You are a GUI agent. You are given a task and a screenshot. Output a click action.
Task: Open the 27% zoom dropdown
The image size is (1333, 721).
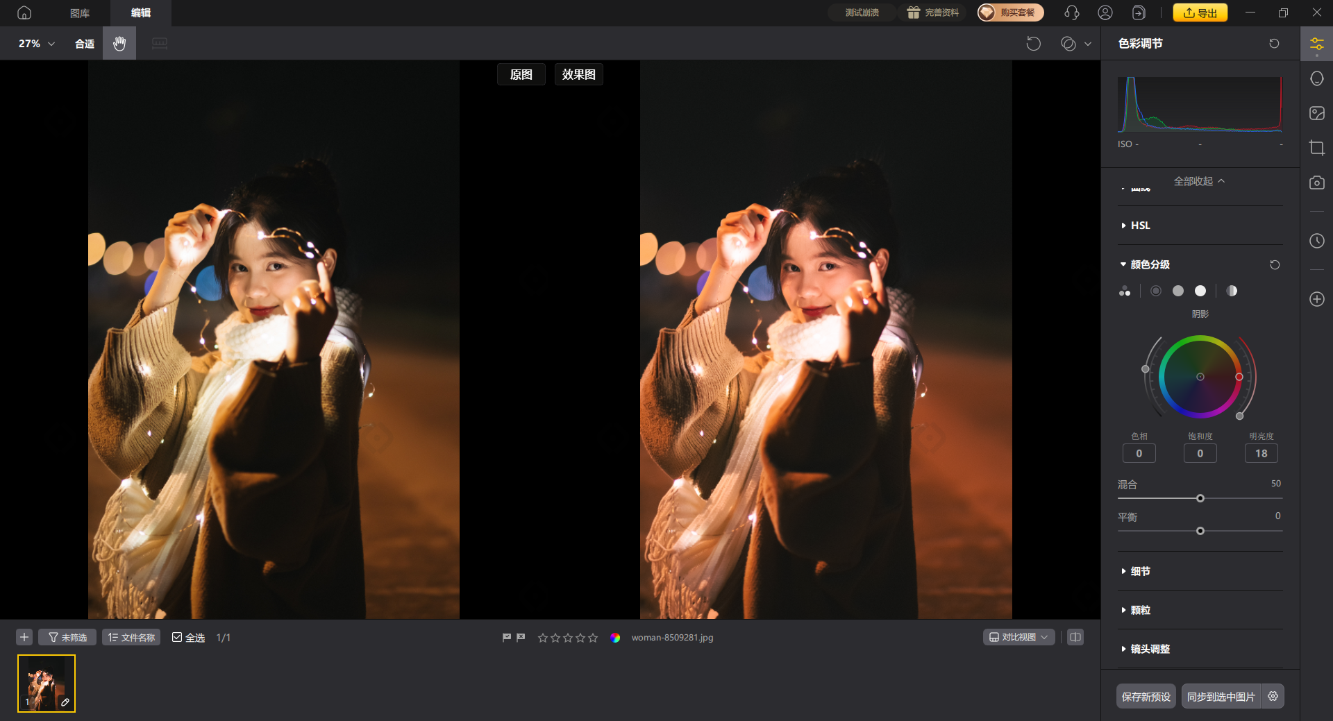(x=36, y=44)
